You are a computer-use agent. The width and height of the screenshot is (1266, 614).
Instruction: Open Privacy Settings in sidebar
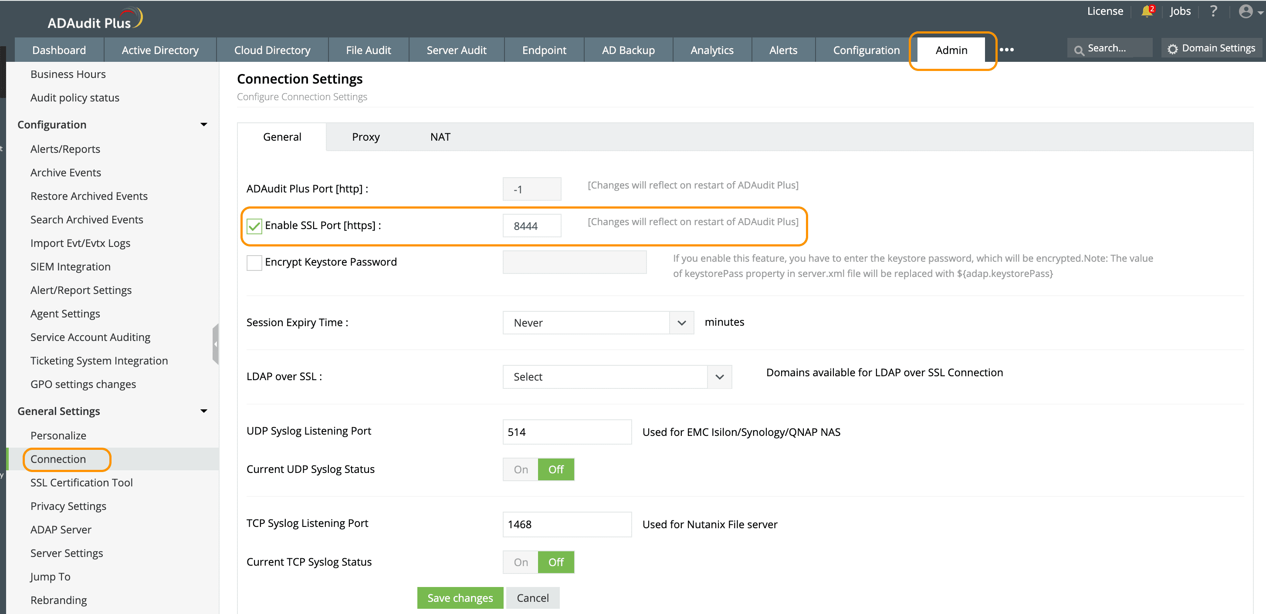pyautogui.click(x=68, y=506)
